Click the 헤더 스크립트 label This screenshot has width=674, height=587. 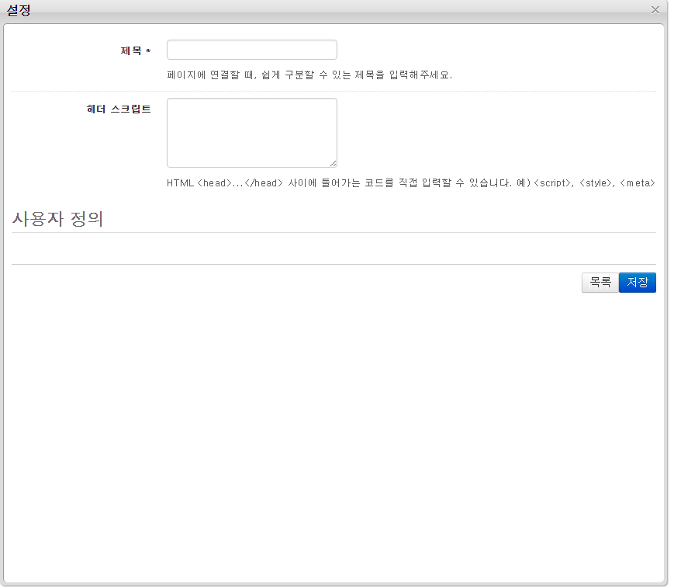coord(119,109)
